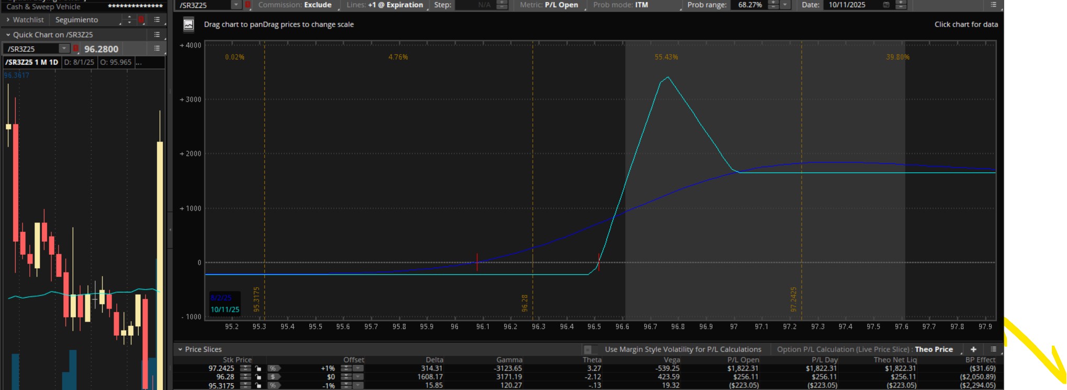Adjust the -1% offset stepper
The image size is (1067, 390).
[x=345, y=385]
